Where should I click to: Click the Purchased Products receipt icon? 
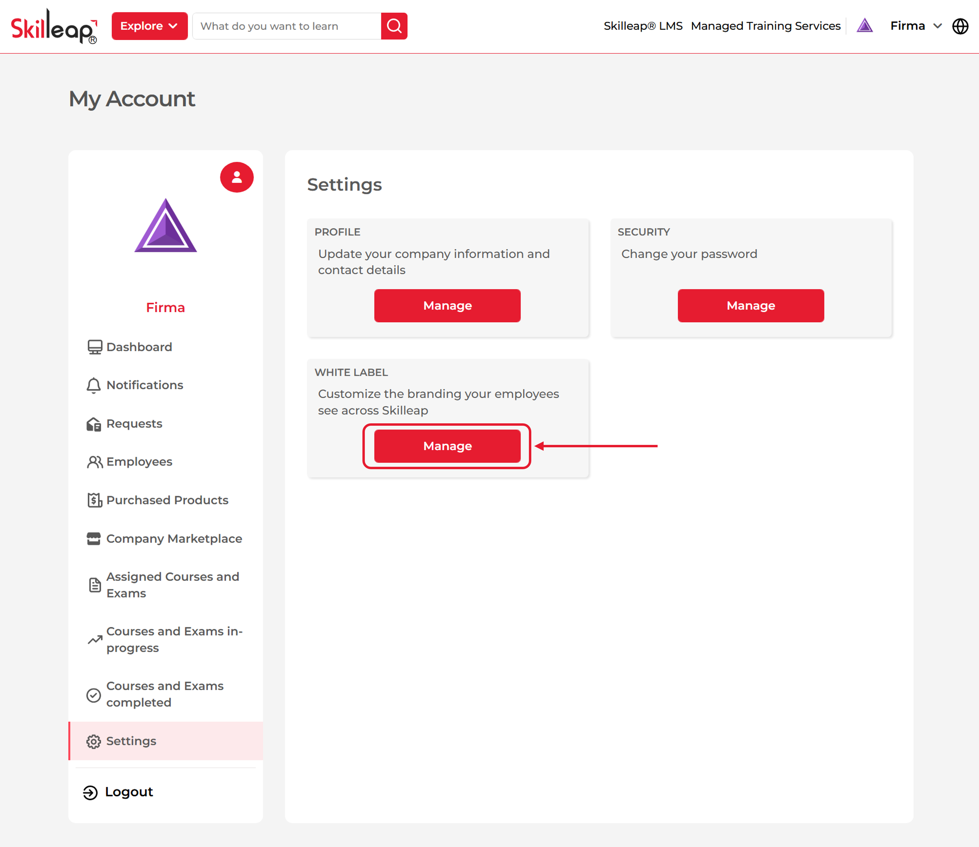tap(95, 500)
